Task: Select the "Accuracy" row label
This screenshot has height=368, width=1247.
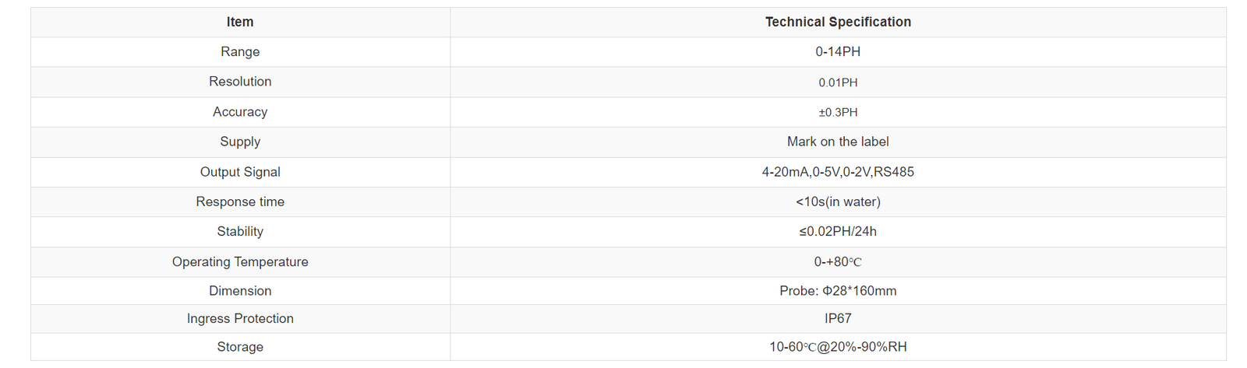Action: [x=240, y=112]
